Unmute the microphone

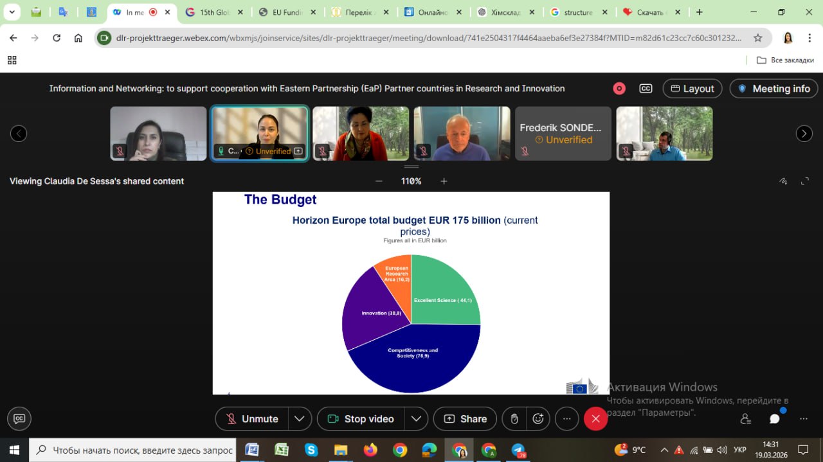pyautogui.click(x=252, y=418)
